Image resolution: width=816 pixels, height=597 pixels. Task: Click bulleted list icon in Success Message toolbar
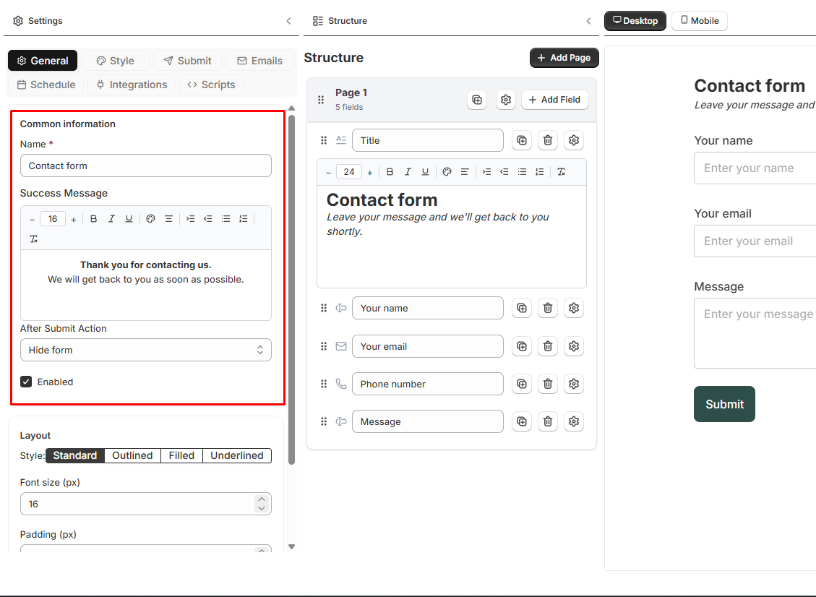tap(226, 218)
